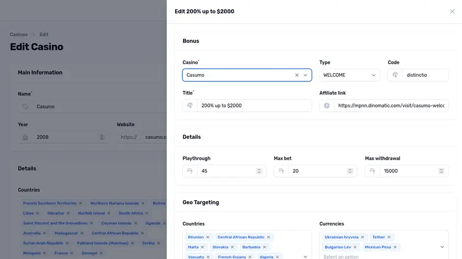Remove France from casino countries
This screenshot has width=462, height=259.
pos(71,253)
